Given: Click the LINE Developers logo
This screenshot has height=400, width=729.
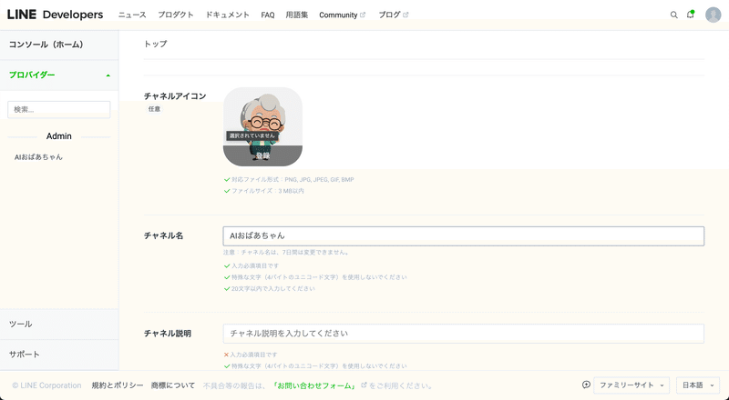Looking at the screenshot, I should pos(56,15).
